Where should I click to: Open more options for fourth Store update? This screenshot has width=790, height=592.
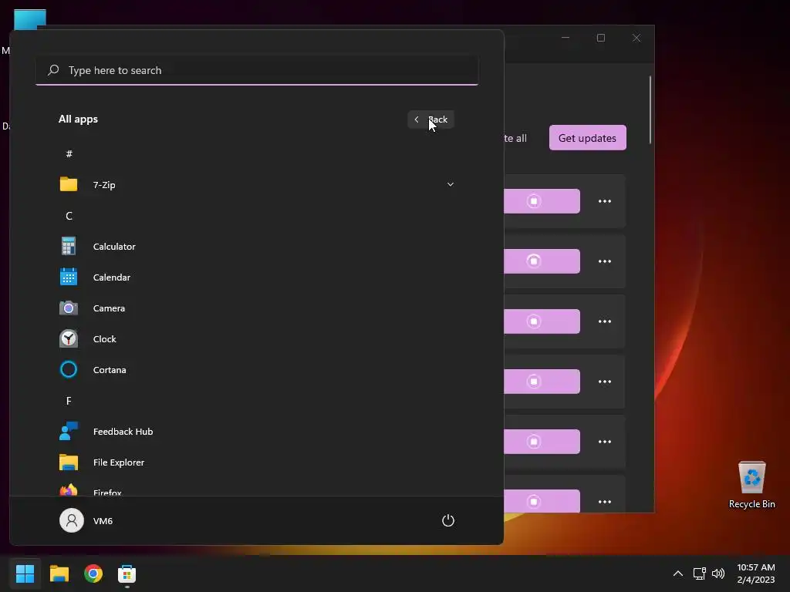point(605,381)
